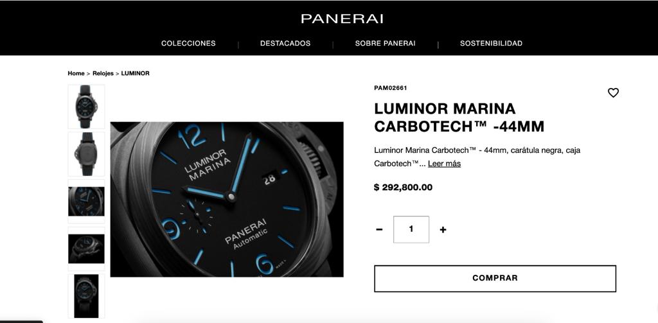This screenshot has width=658, height=323.
Task: Go to Relojes breadcrumb link
Action: (103, 73)
